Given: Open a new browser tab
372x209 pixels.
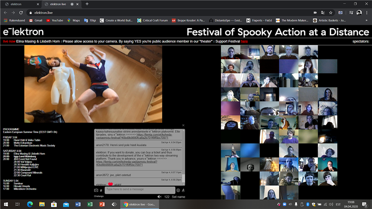Looking at the screenshot, I should tap(87, 4).
